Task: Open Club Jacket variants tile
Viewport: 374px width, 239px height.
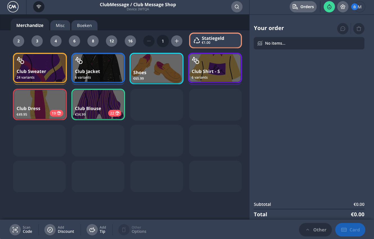Action: tap(98, 68)
